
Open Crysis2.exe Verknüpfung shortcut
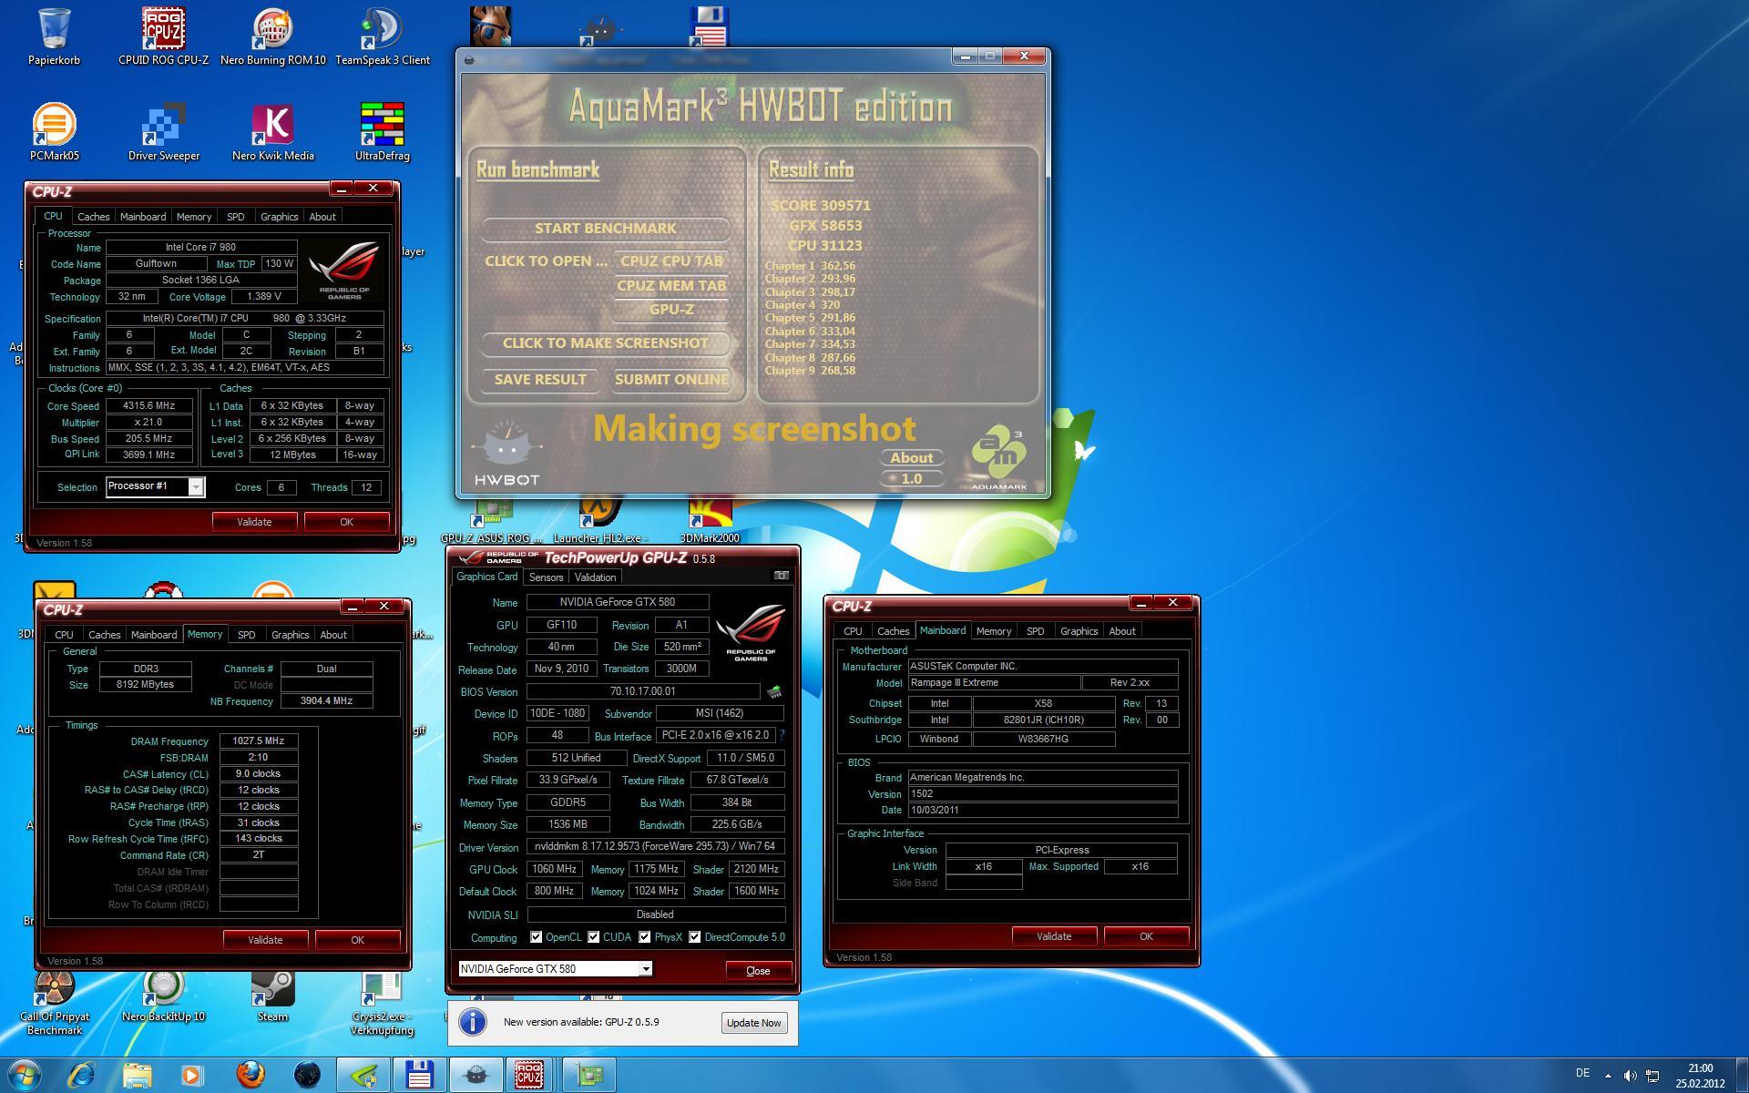(x=382, y=1002)
